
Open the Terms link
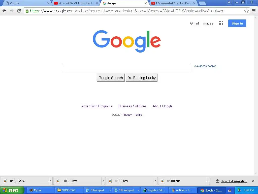138,115
